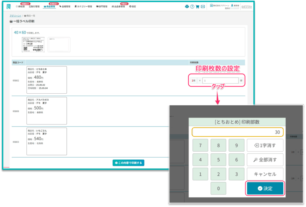Click the printer icon in header

(187, 7)
